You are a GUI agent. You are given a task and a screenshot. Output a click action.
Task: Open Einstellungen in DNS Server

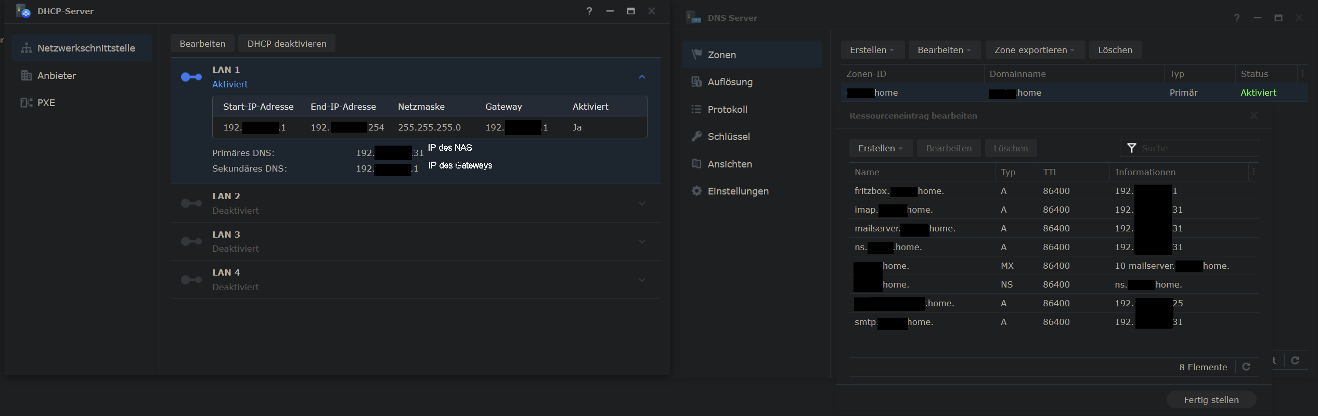tap(752, 191)
